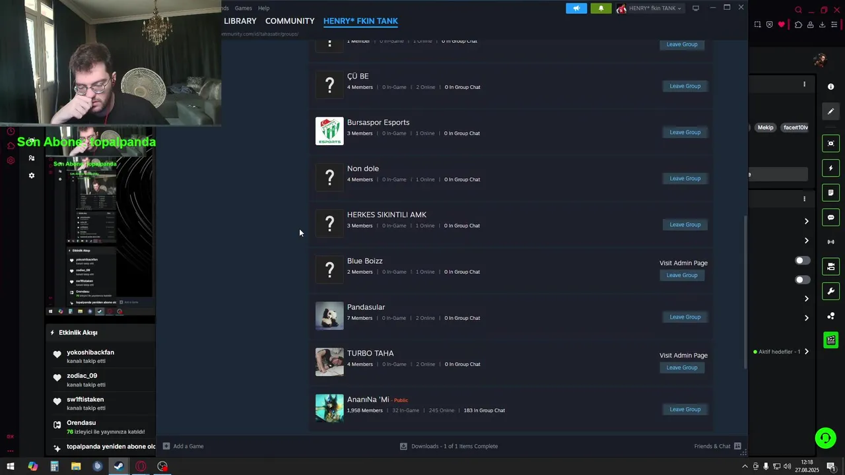Leave the HERKES SIKINTILI AMK group
The image size is (845, 475).
tap(685, 224)
